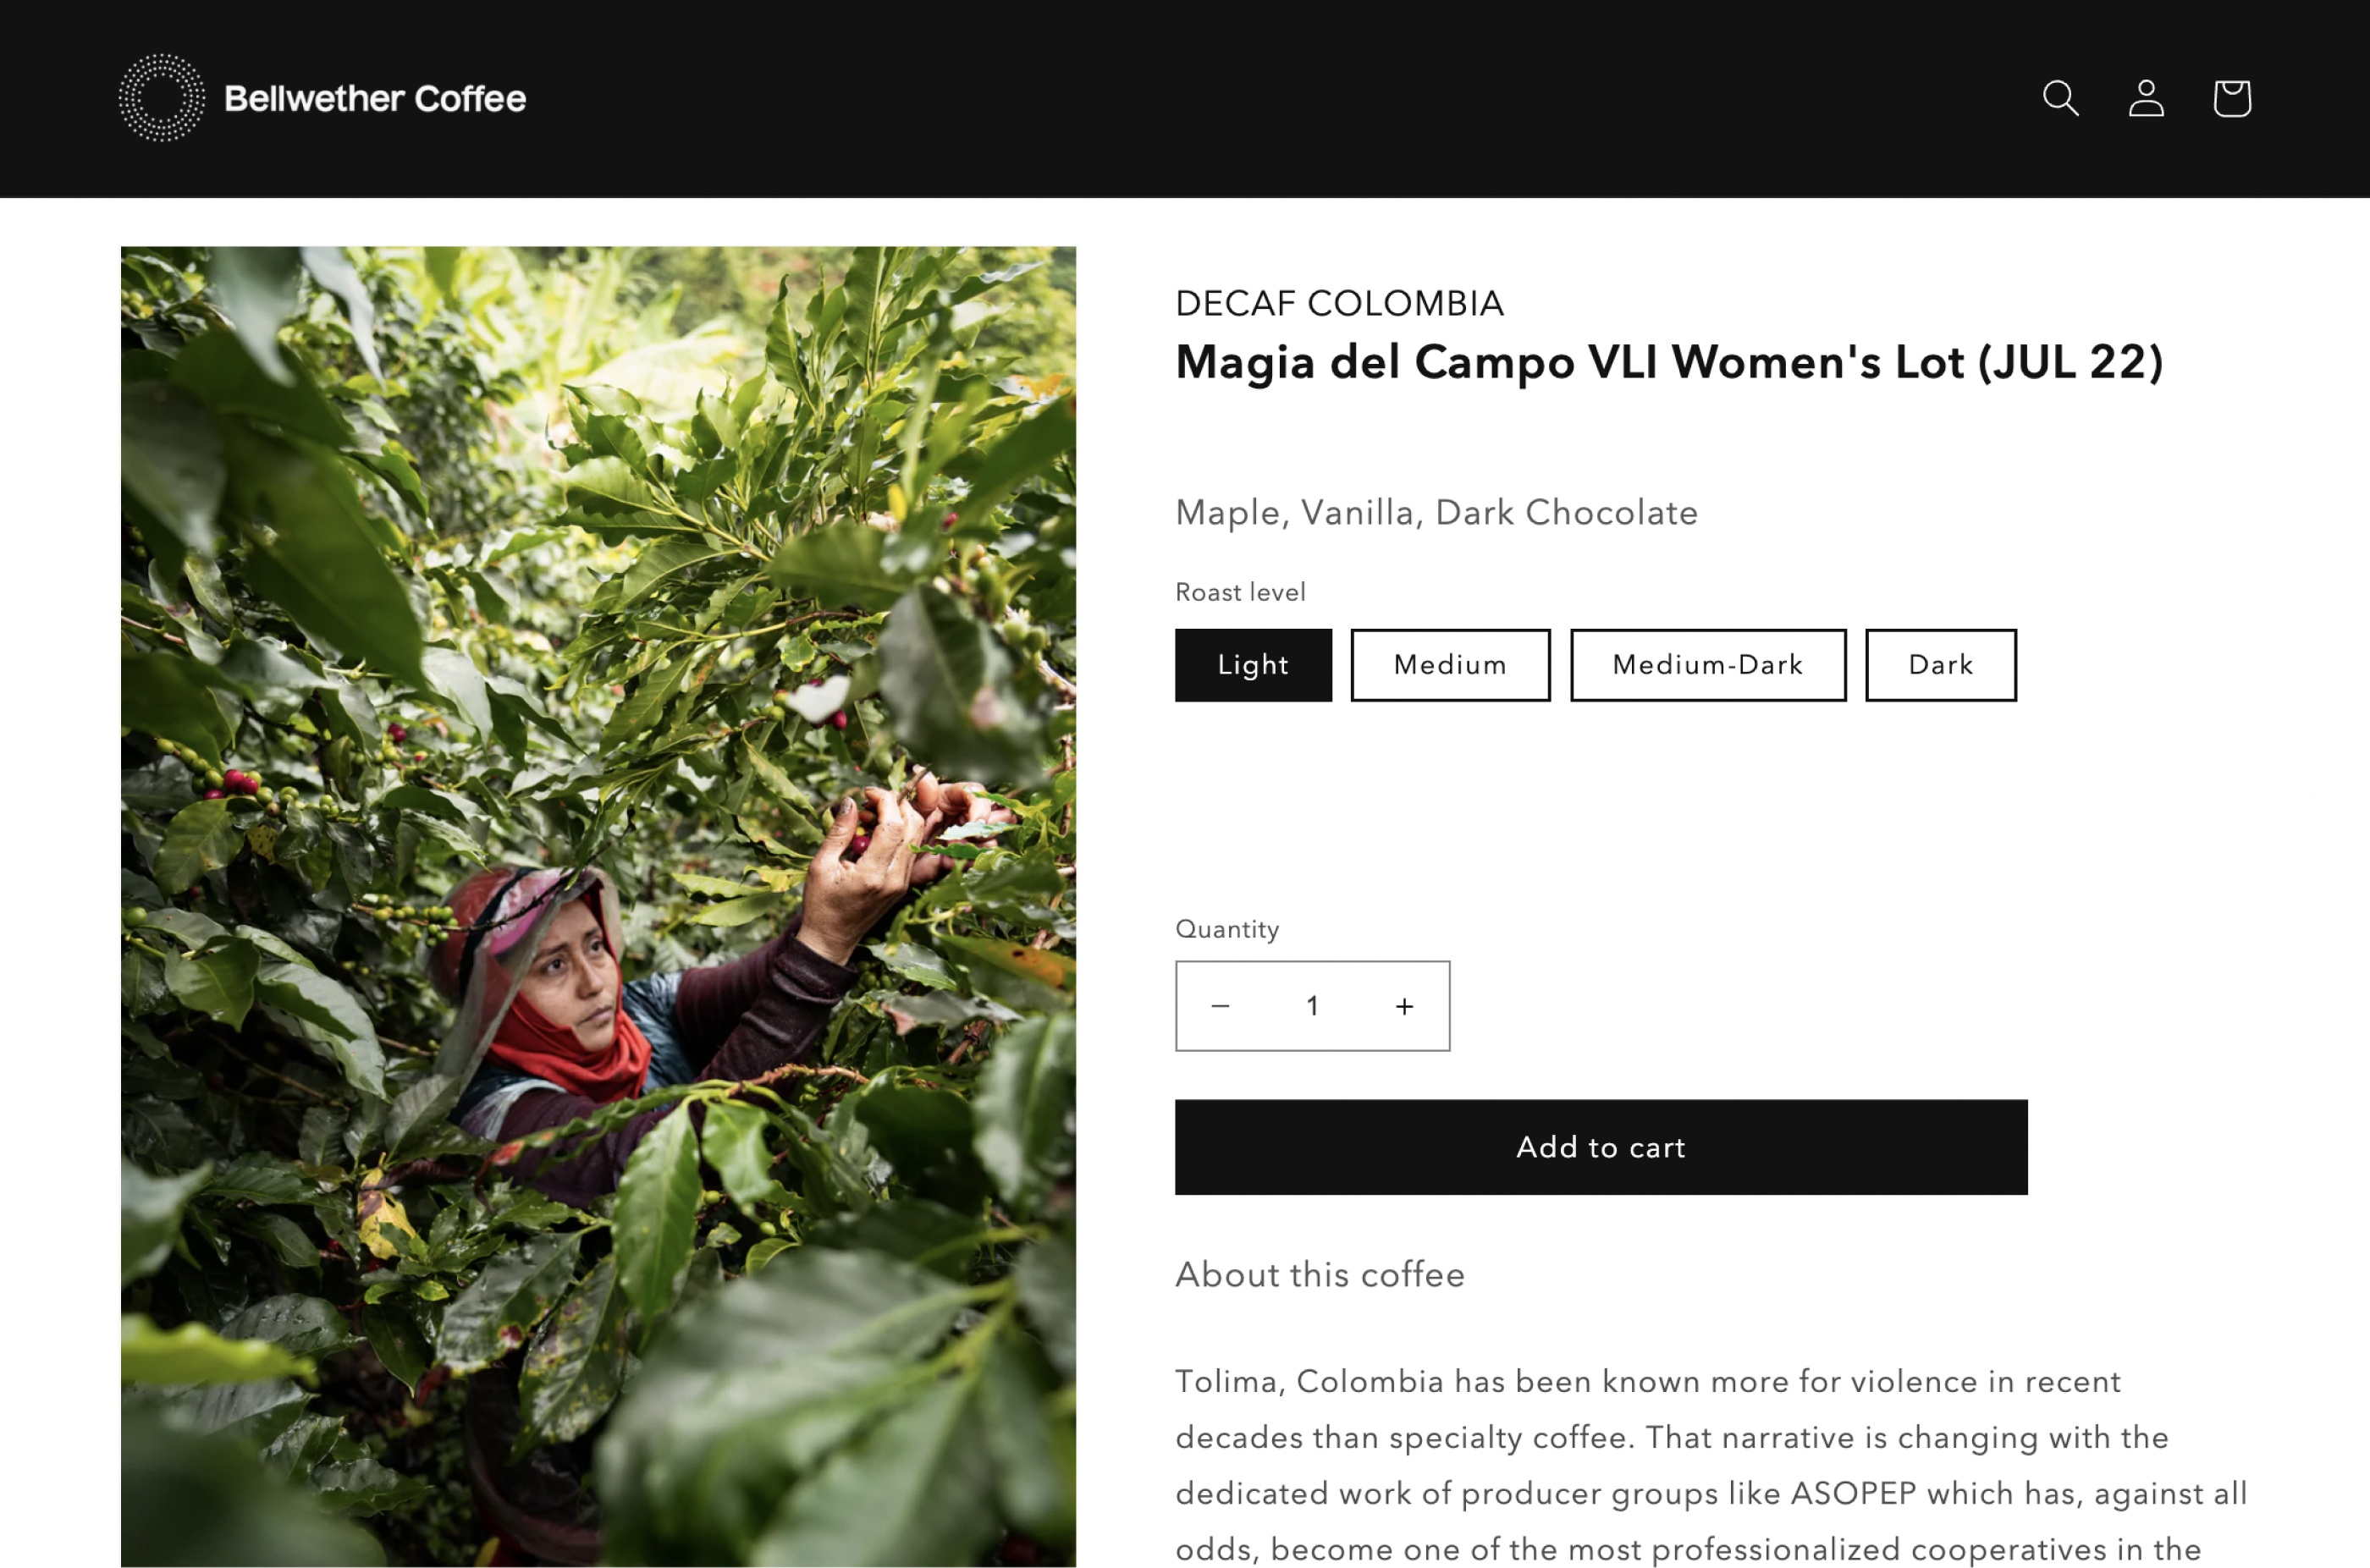
Task: Select the Dark roast level
Action: (1941, 665)
